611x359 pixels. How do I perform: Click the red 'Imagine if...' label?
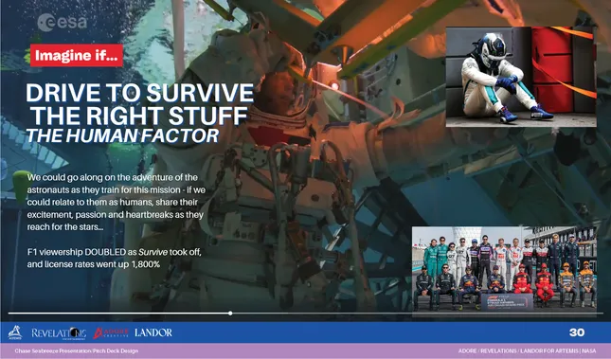click(x=77, y=55)
